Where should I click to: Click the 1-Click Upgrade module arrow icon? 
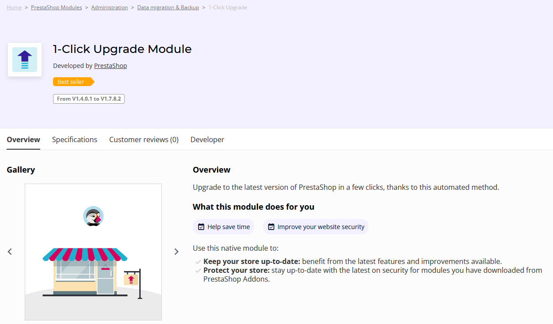tap(25, 60)
